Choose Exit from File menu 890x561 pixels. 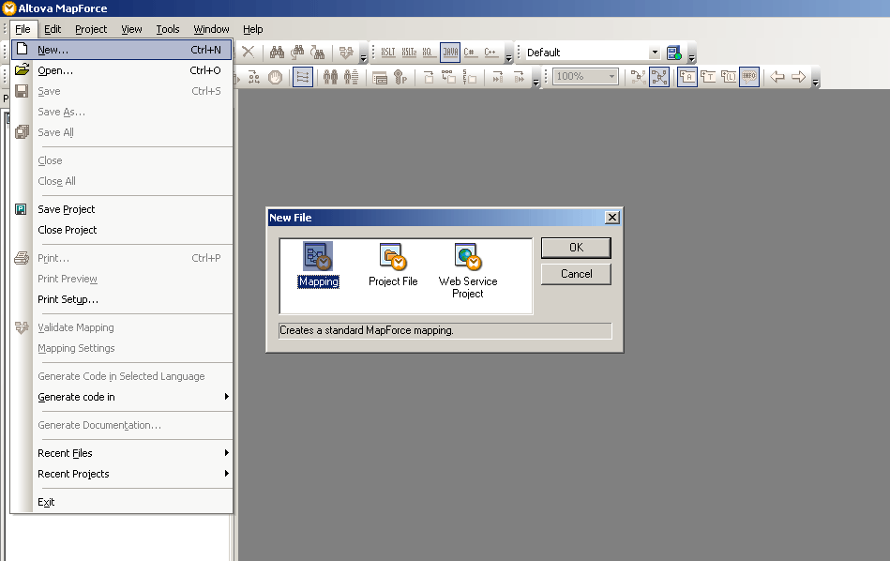(x=122, y=502)
